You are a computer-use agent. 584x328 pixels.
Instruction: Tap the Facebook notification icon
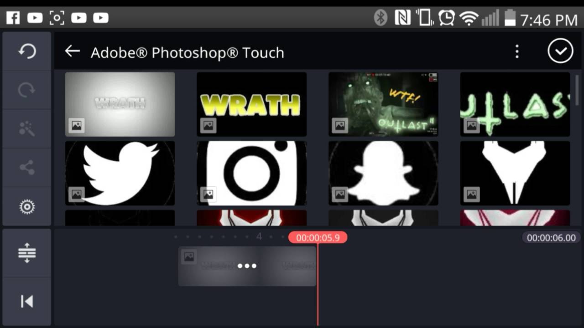point(13,18)
